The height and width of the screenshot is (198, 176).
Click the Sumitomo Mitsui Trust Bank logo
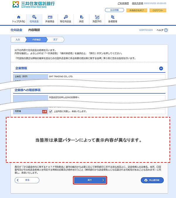tap(33, 4)
